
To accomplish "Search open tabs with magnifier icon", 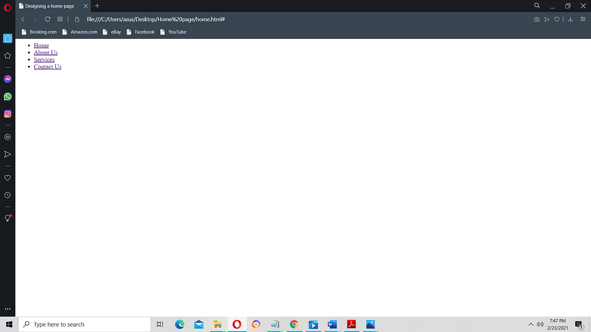I will point(537,6).
